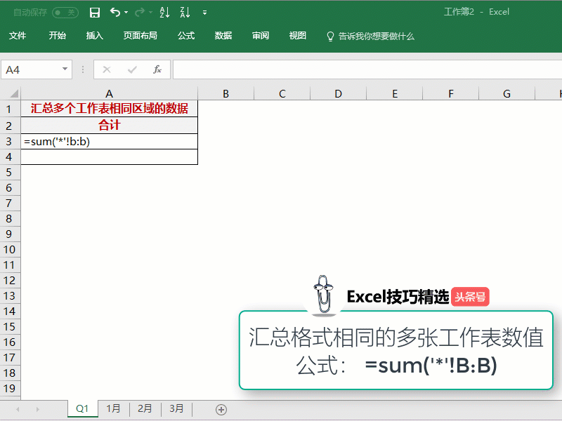Viewport: 562px width, 421px height.
Task: Add a new sheet with plus button
Action: pyautogui.click(x=221, y=410)
